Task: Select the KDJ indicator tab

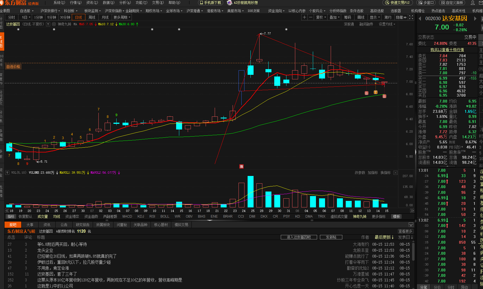Action: tap(141, 216)
